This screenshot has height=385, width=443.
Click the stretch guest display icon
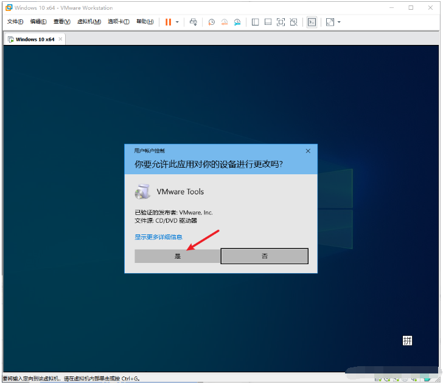click(330, 22)
